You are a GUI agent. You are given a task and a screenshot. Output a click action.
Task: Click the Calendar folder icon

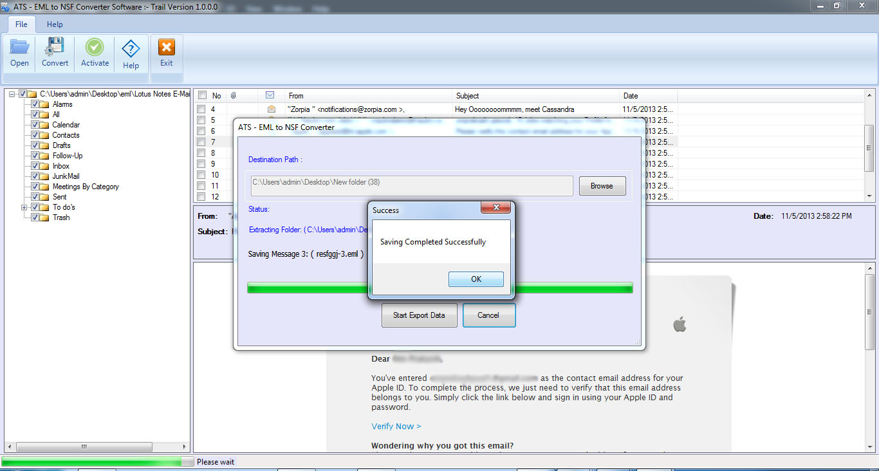pyautogui.click(x=45, y=125)
